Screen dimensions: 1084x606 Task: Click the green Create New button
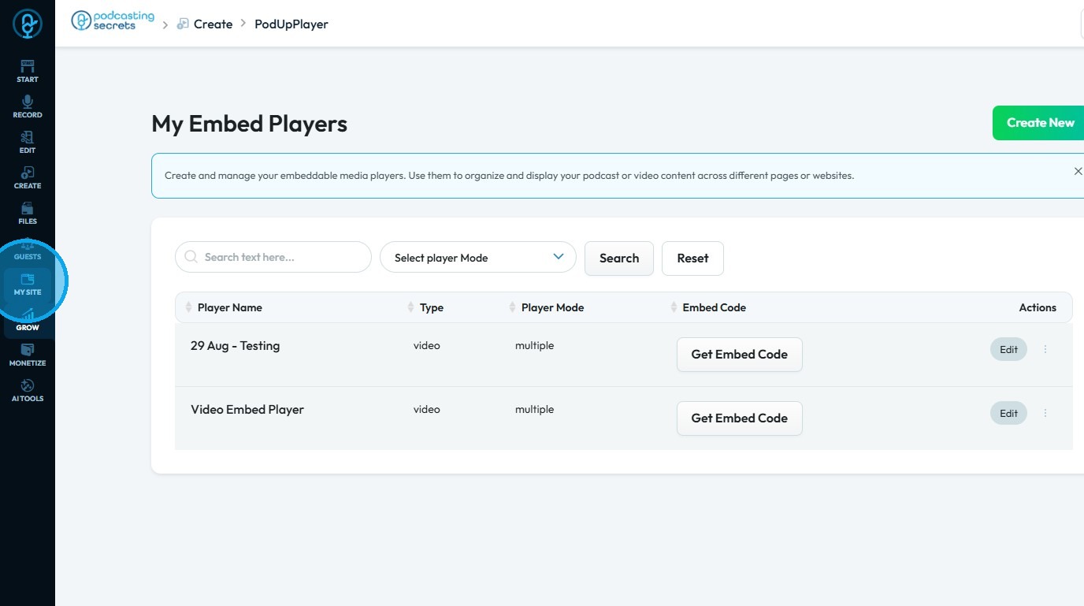pos(1040,123)
